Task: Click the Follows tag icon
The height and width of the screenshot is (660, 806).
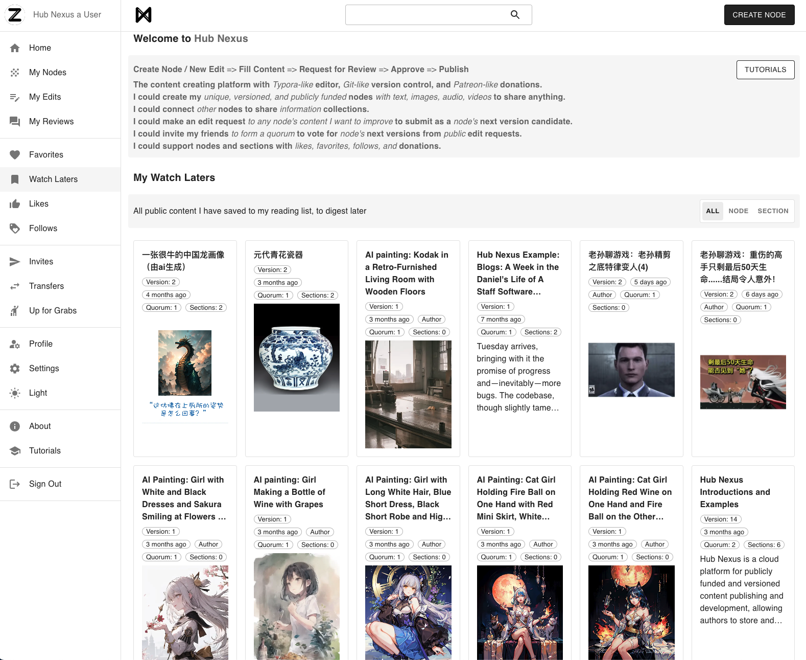Action: (x=15, y=229)
